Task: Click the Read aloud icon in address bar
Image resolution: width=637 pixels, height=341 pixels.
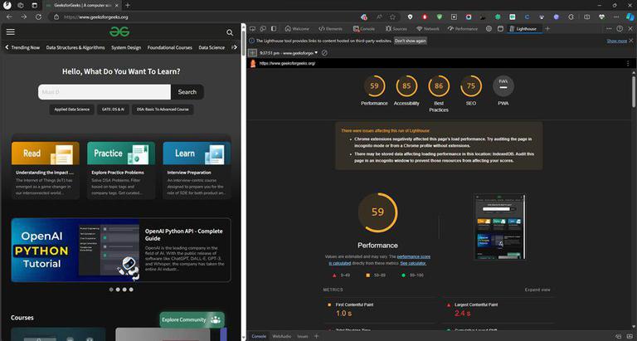Action: coord(378,17)
